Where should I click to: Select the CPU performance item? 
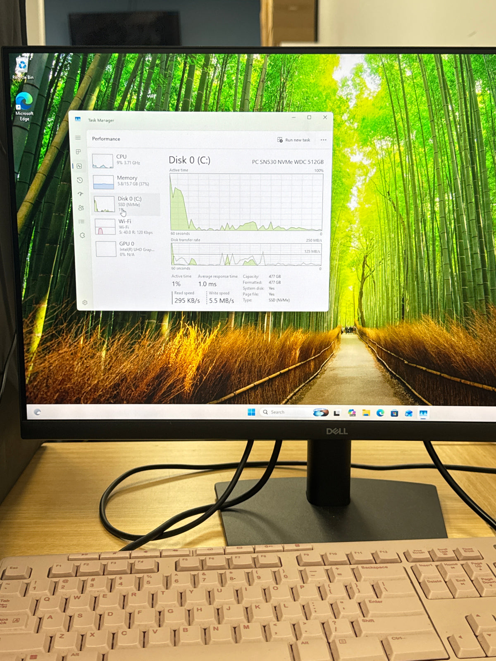(124, 160)
